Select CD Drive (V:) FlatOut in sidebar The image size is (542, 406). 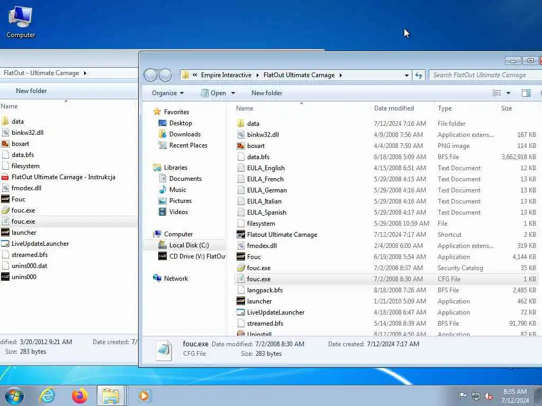[192, 256]
